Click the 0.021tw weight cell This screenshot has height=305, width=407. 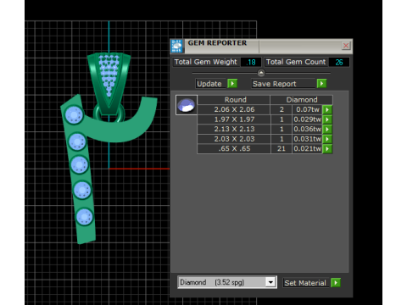tap(307, 148)
